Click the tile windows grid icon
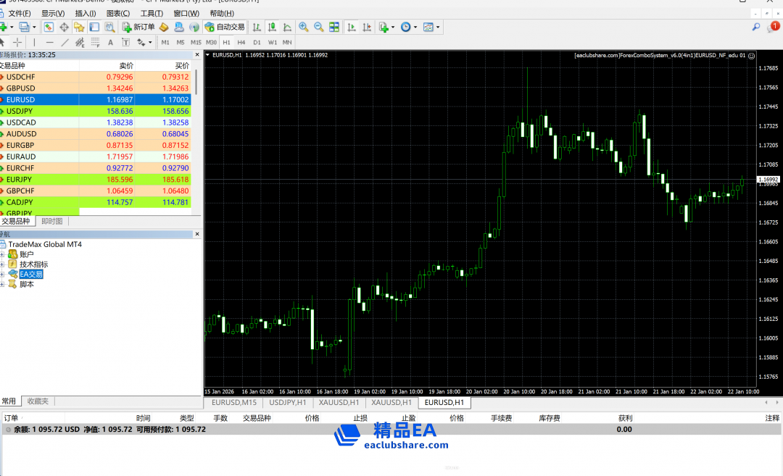 click(334, 28)
